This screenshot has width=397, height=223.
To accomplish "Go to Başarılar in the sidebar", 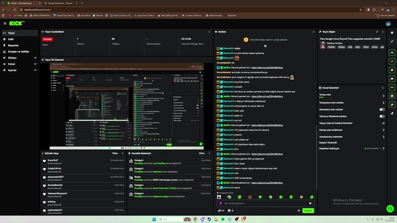I will coord(20,46).
